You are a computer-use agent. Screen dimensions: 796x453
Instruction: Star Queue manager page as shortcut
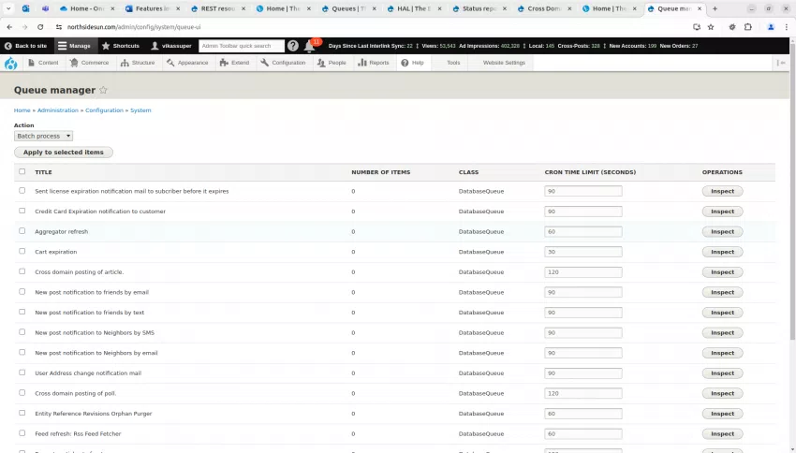coord(103,91)
